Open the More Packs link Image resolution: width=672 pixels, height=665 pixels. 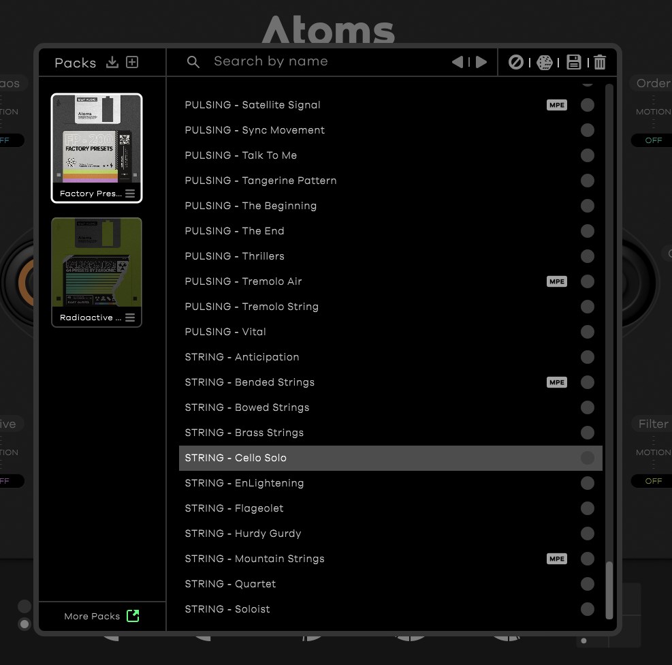coord(101,616)
